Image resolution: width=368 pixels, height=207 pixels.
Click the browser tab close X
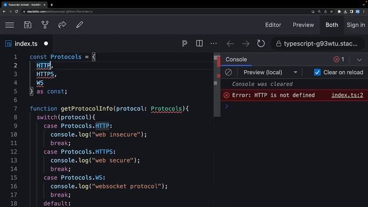(44, 5)
